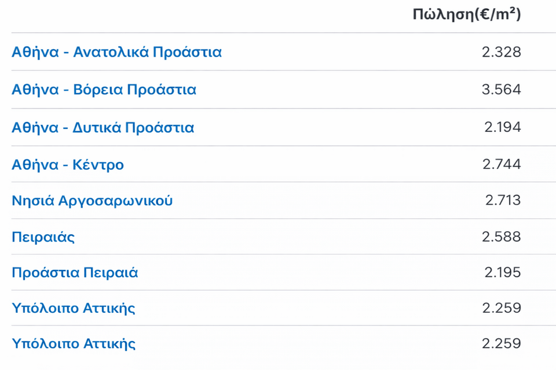Open the Προάστια Πειραιά link

click(75, 272)
